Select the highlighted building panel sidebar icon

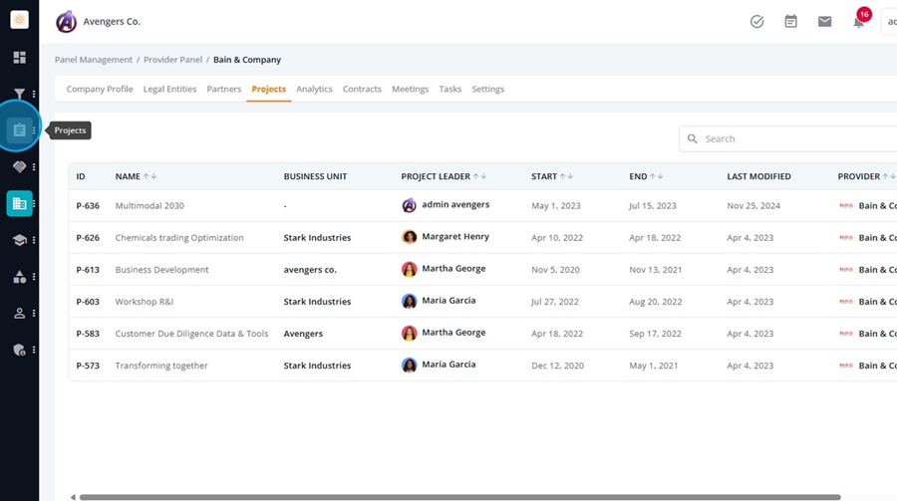click(x=20, y=203)
